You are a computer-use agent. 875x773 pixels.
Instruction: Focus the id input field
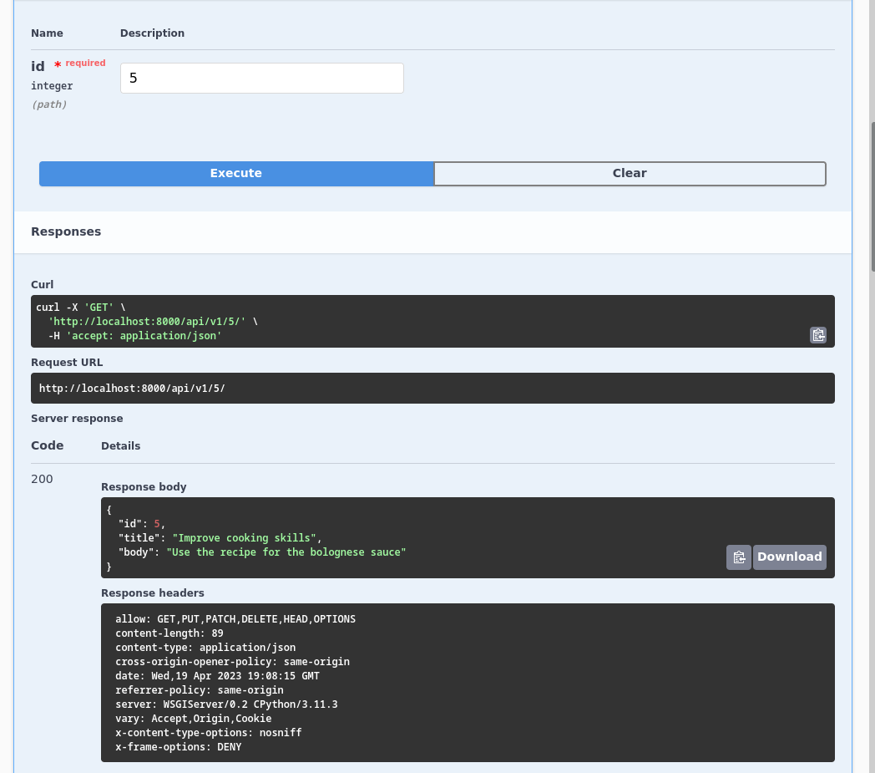click(261, 79)
